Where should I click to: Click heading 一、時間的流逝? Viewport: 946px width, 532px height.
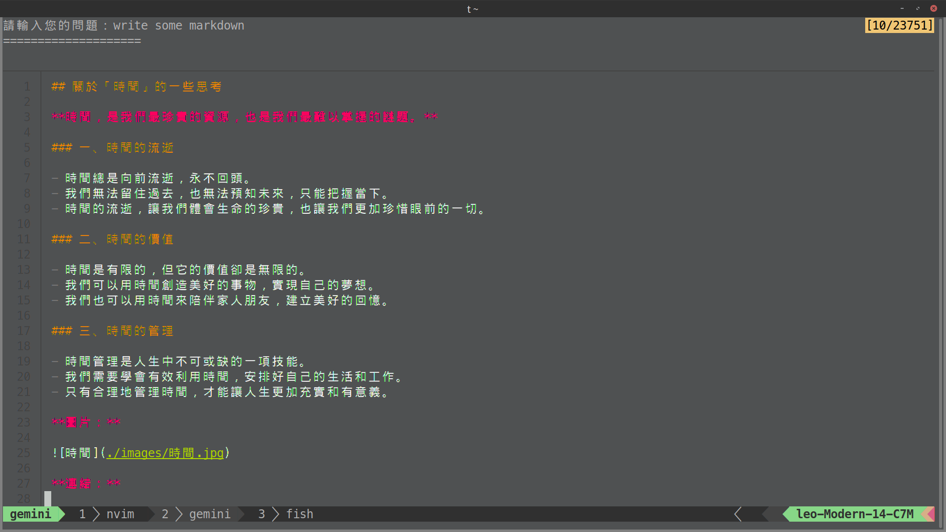point(127,148)
